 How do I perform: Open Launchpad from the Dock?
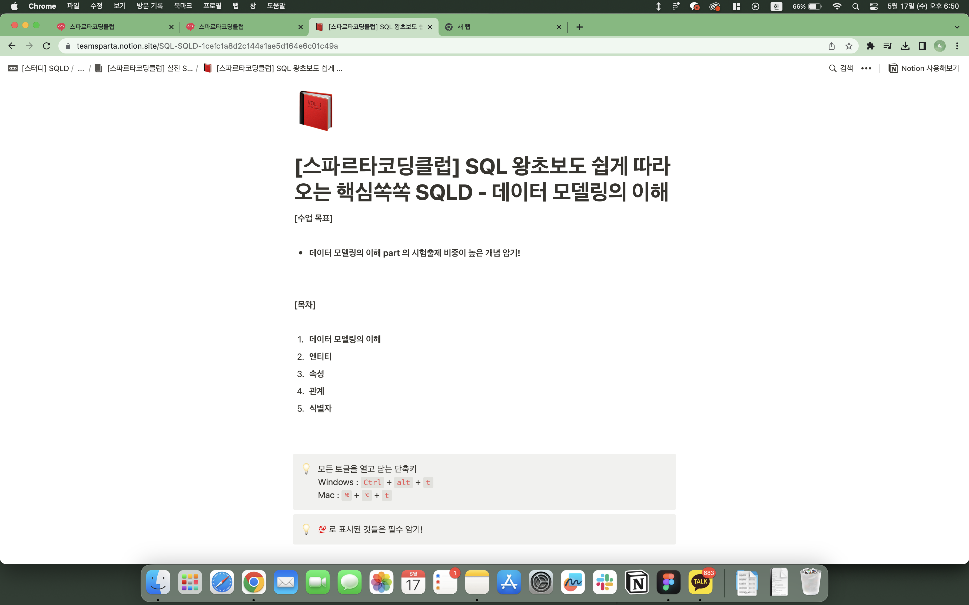tap(190, 582)
